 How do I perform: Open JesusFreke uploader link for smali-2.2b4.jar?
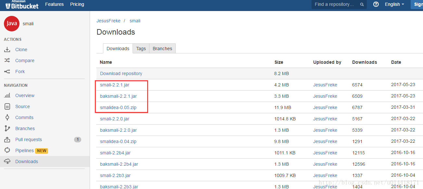tap(325, 153)
